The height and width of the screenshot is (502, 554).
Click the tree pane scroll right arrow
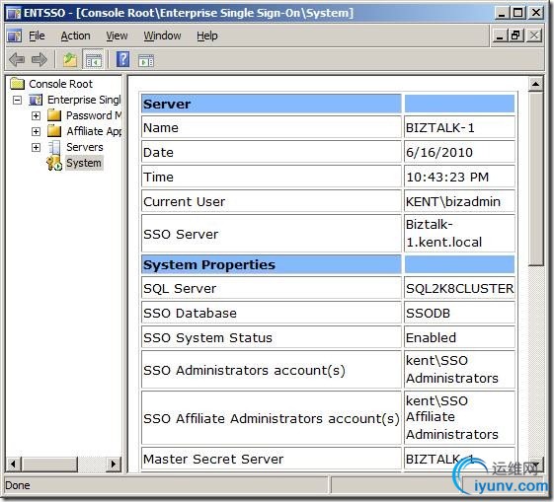tap(114, 464)
